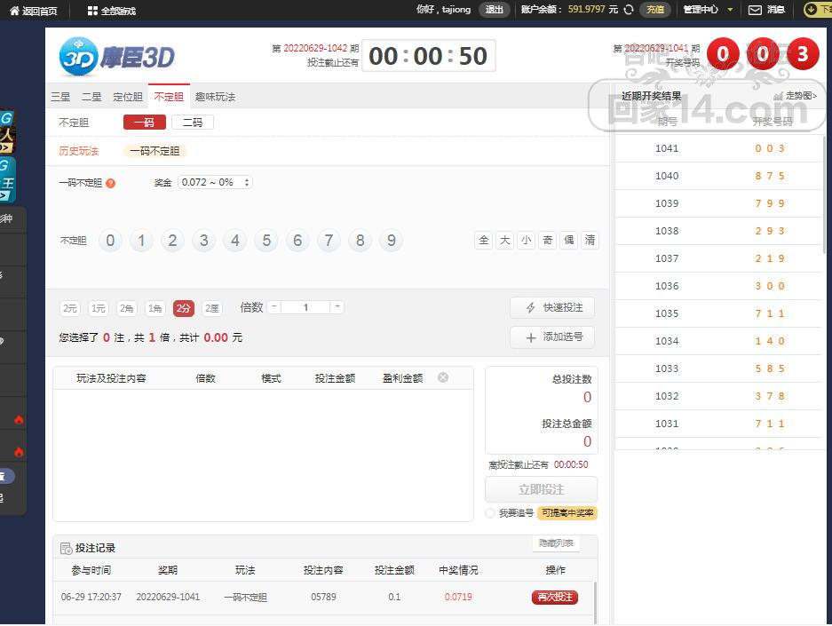The width and height of the screenshot is (832, 626).
Task: Increase 倍数 with the plus stepper
Action: (x=337, y=306)
